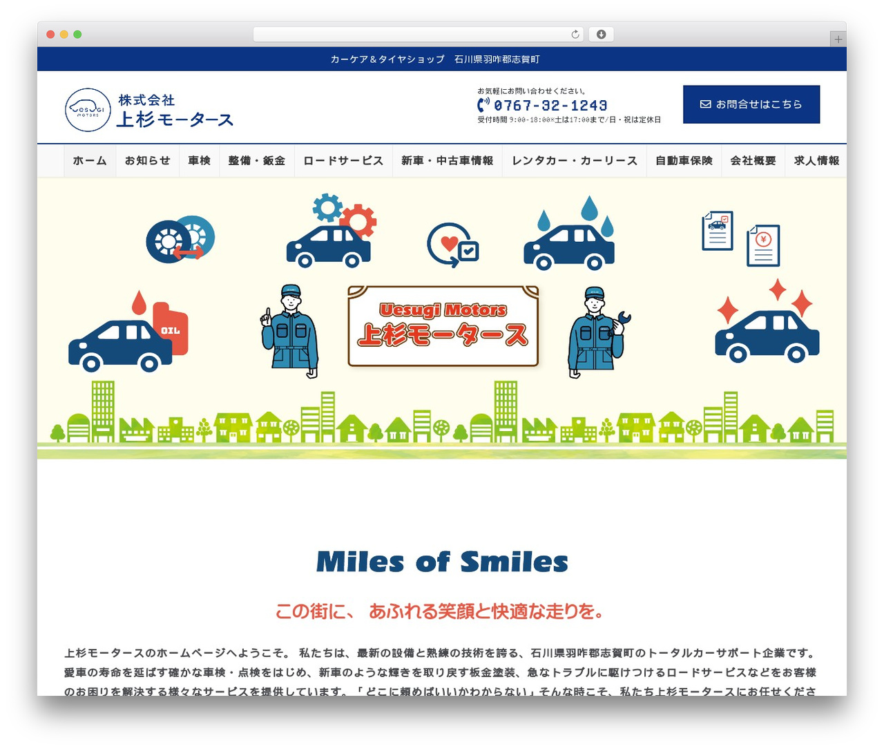This screenshot has width=884, height=749.
Task: Click the macOS yellow minimize button
Action: pos(64,35)
